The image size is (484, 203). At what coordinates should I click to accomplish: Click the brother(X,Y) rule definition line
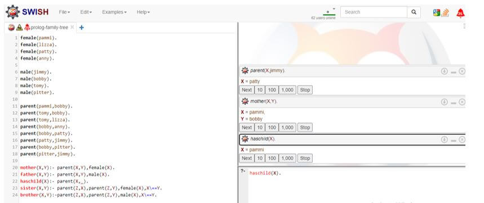click(x=88, y=195)
